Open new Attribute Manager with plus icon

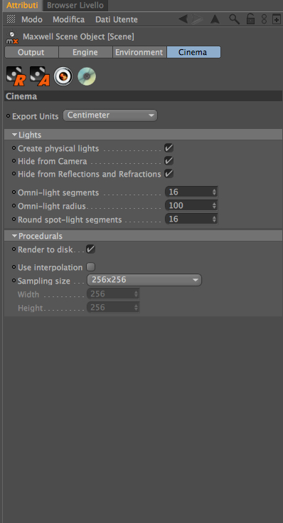[277, 19]
